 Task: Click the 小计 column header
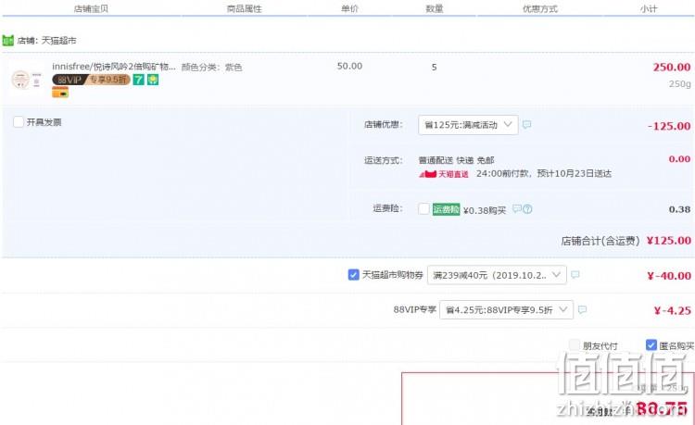(x=649, y=8)
